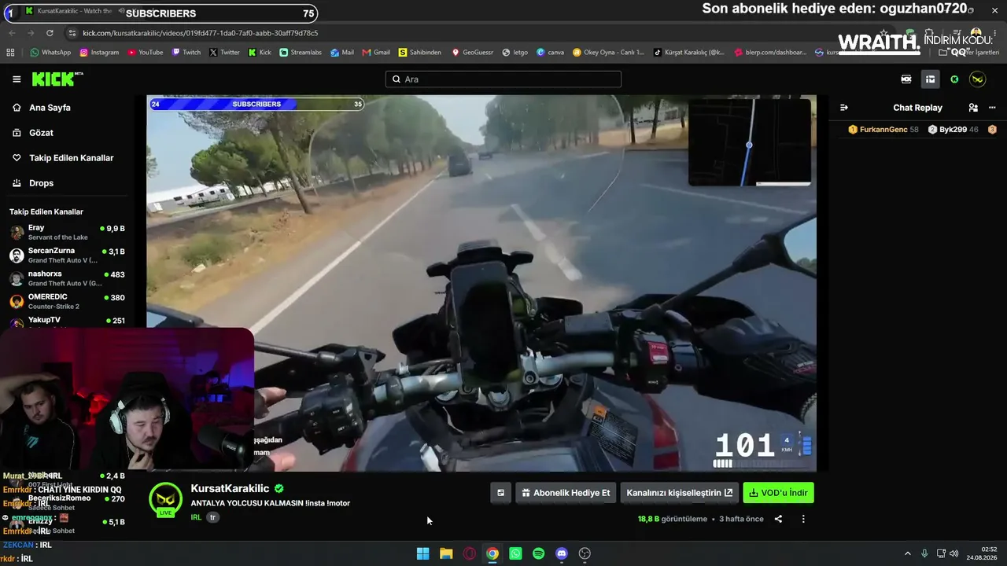Click the small icon button left of Abonelik Hediye Et

[x=500, y=493]
